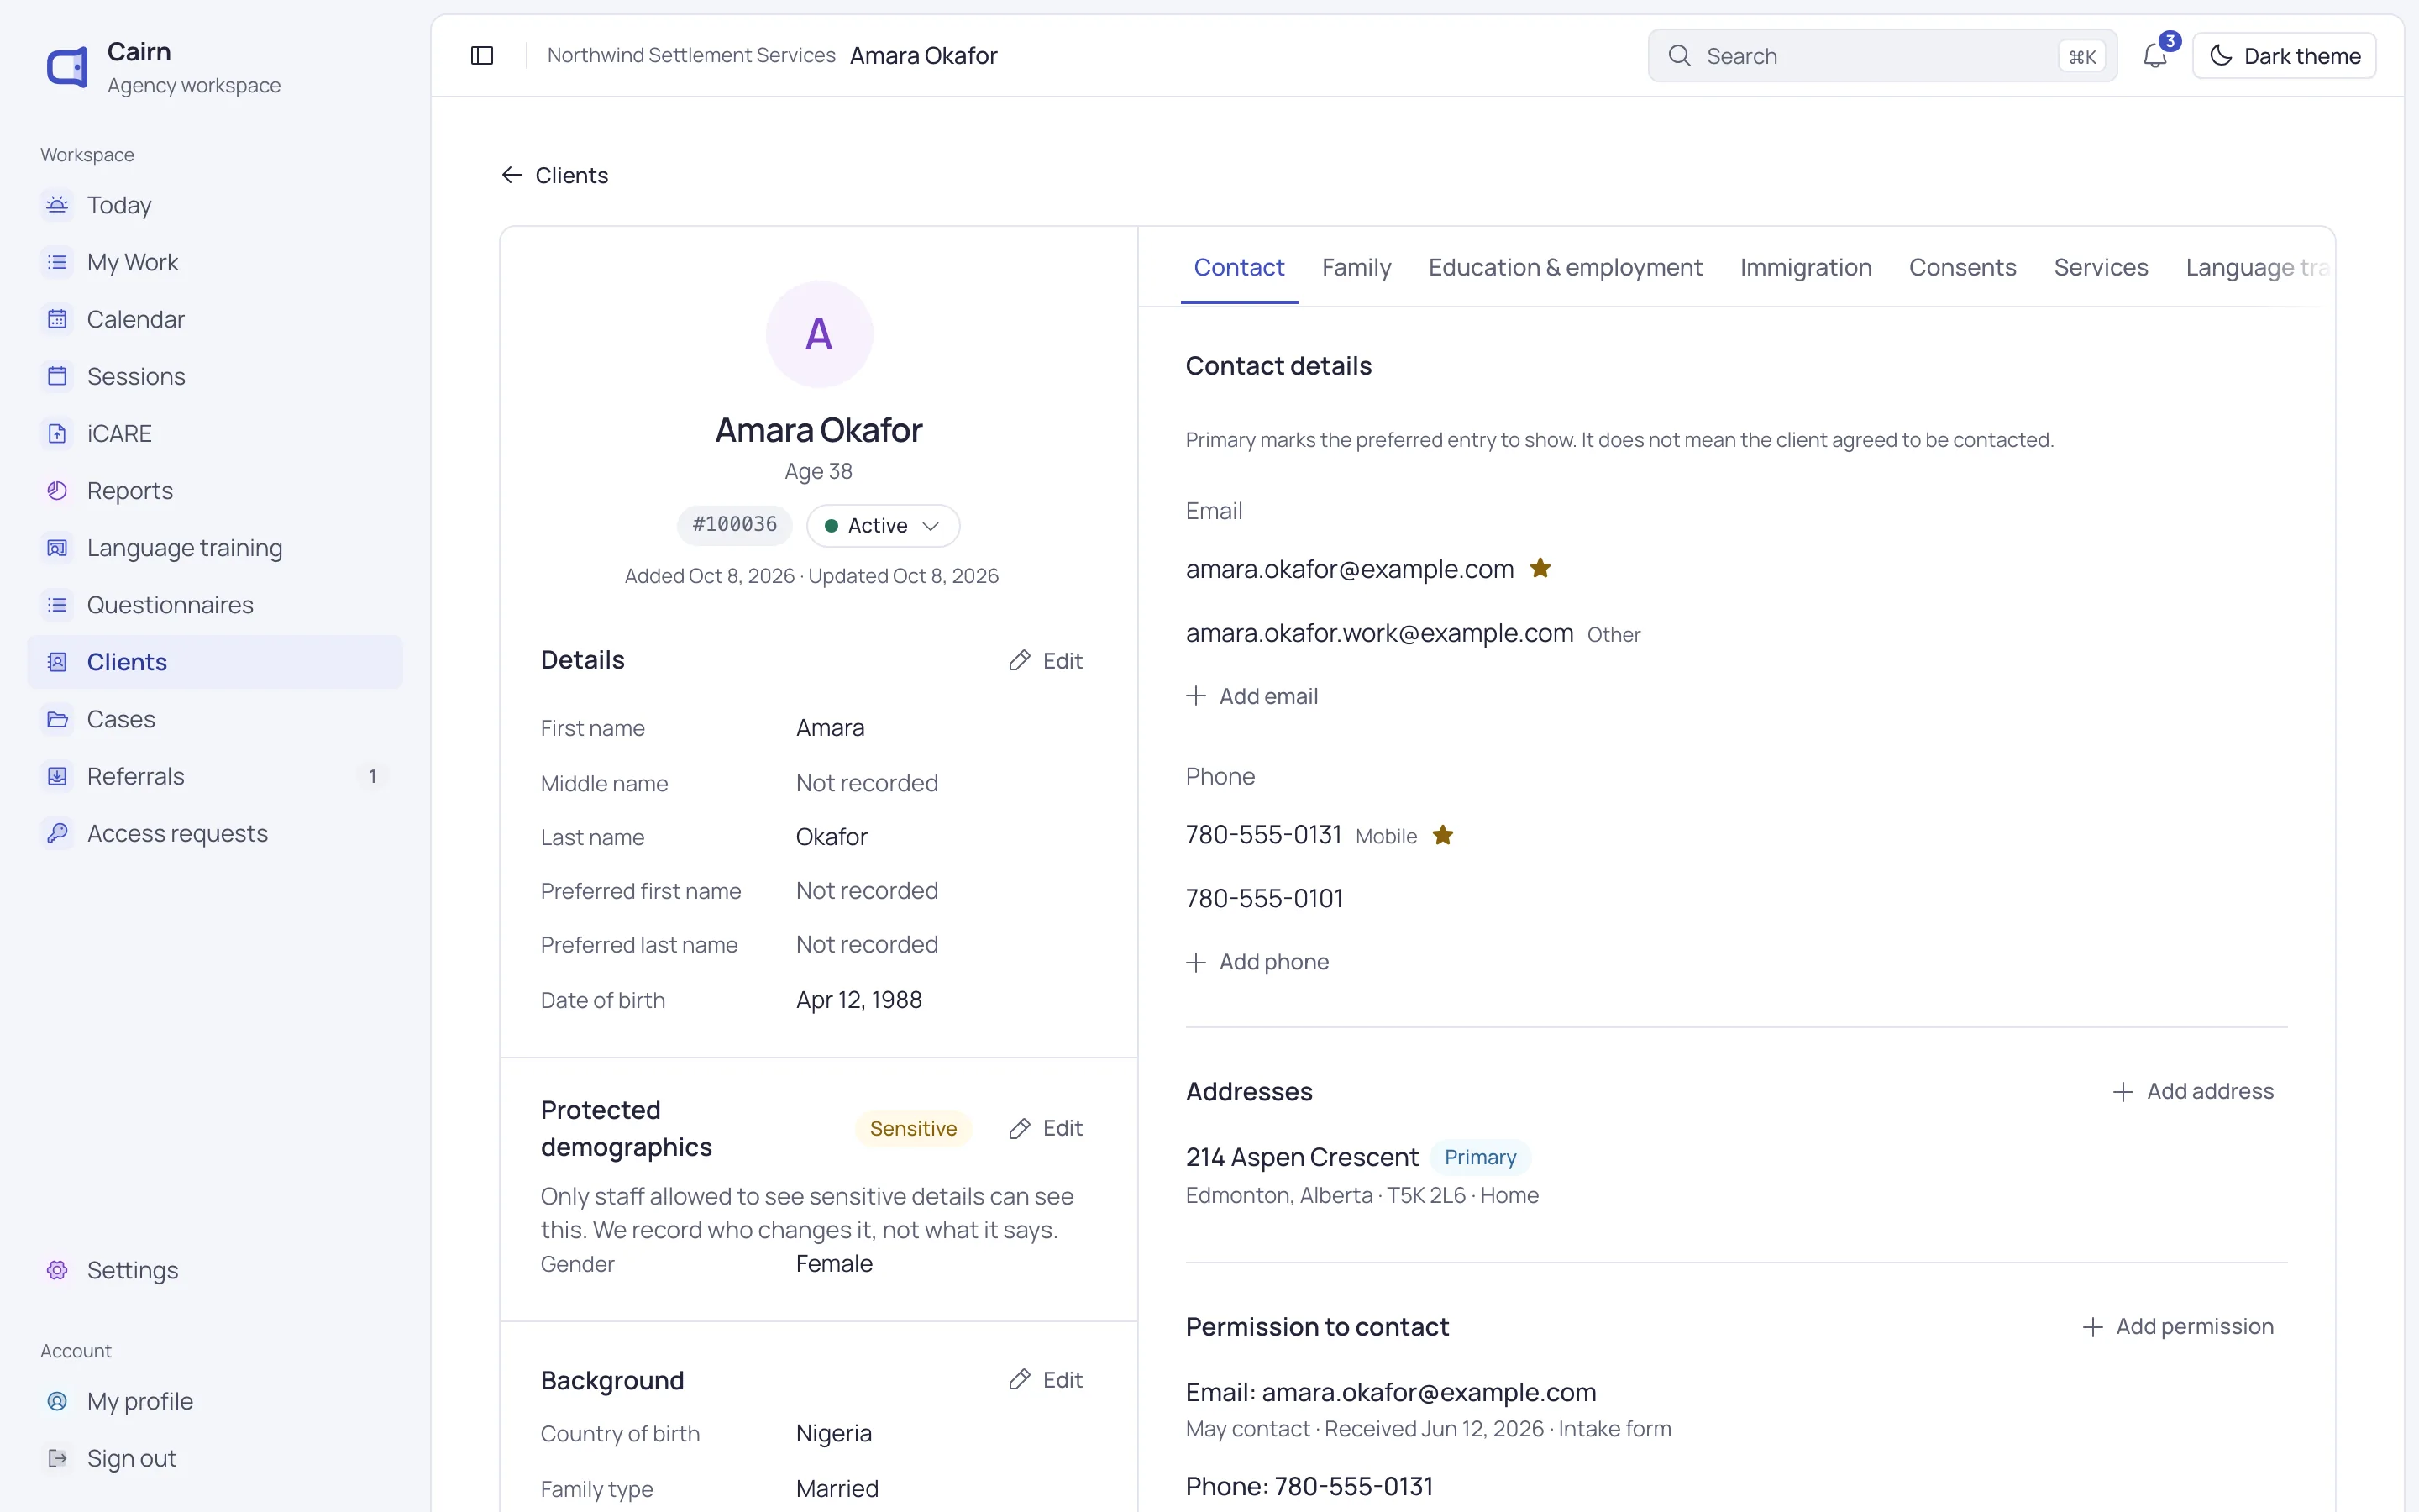Select the Contact tab
Viewport: 2419px width, 1512px height.
pos(1239,267)
